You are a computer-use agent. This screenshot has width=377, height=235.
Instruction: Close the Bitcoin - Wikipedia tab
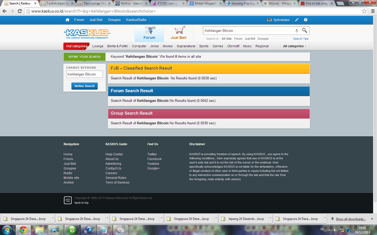tap(295, 4)
